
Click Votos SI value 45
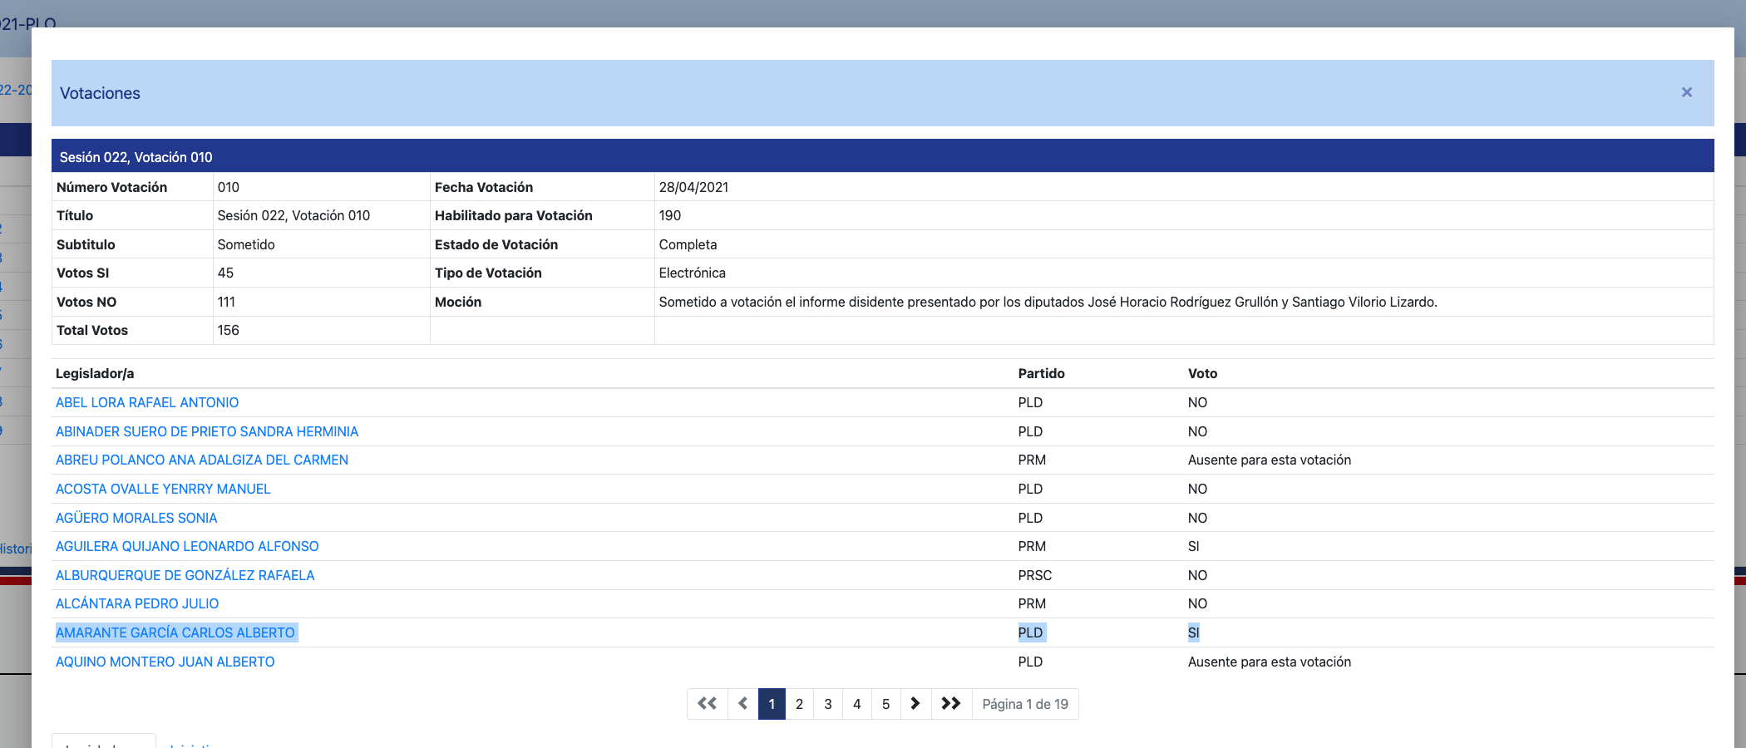(225, 273)
